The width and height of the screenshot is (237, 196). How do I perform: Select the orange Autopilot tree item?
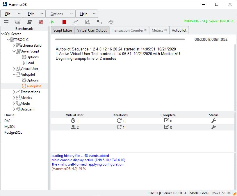tap(34, 86)
